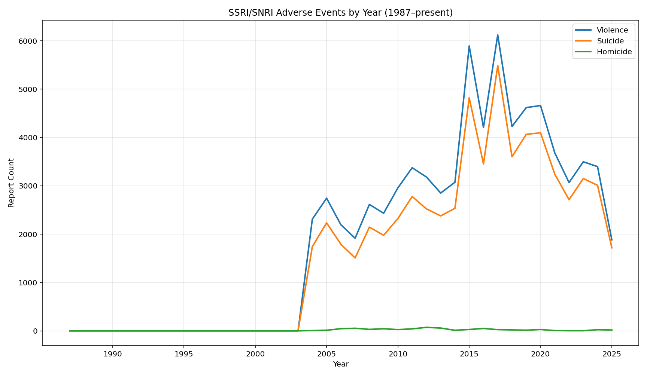
Task: Select the Suicide label in the legend
Action: coord(610,41)
